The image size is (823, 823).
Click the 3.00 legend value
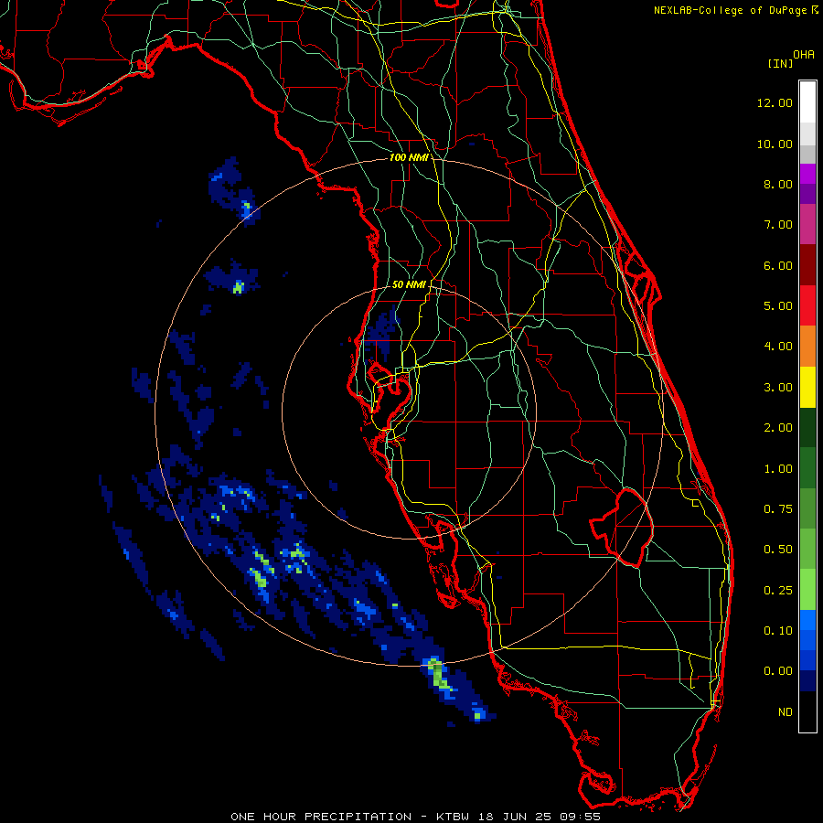778,388
